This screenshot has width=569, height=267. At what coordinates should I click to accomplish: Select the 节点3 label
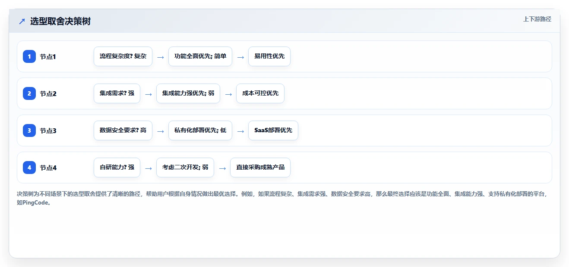point(48,131)
